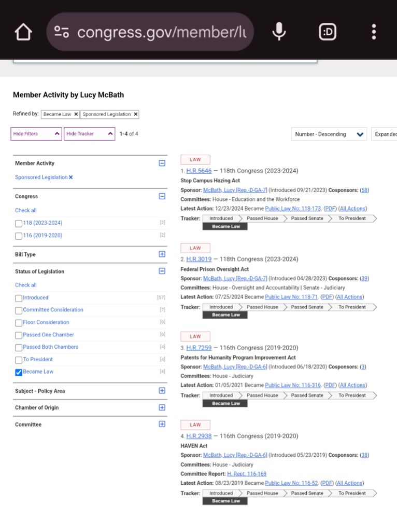Collapse the Status of Legislation section
This screenshot has width=397, height=519.
(x=162, y=271)
